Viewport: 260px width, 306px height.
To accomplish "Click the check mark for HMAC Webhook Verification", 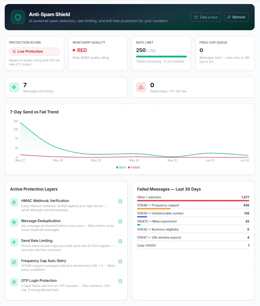I will pyautogui.click(x=120, y=201).
